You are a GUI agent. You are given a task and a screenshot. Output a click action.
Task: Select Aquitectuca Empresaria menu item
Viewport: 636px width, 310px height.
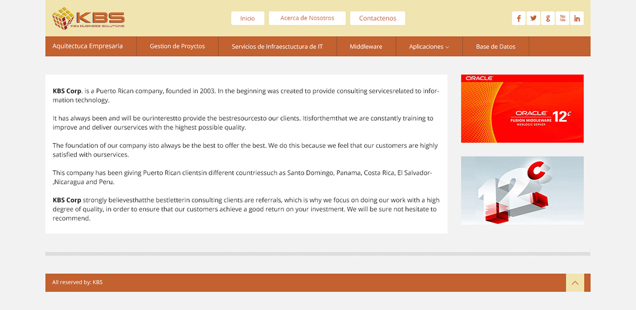pyautogui.click(x=91, y=46)
